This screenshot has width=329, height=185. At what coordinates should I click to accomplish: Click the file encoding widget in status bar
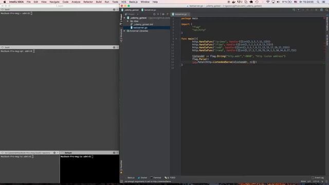point(316,181)
